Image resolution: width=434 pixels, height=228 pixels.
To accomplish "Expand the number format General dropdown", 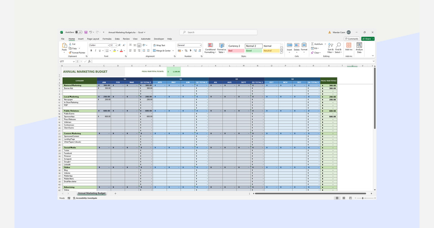I will 200,45.
